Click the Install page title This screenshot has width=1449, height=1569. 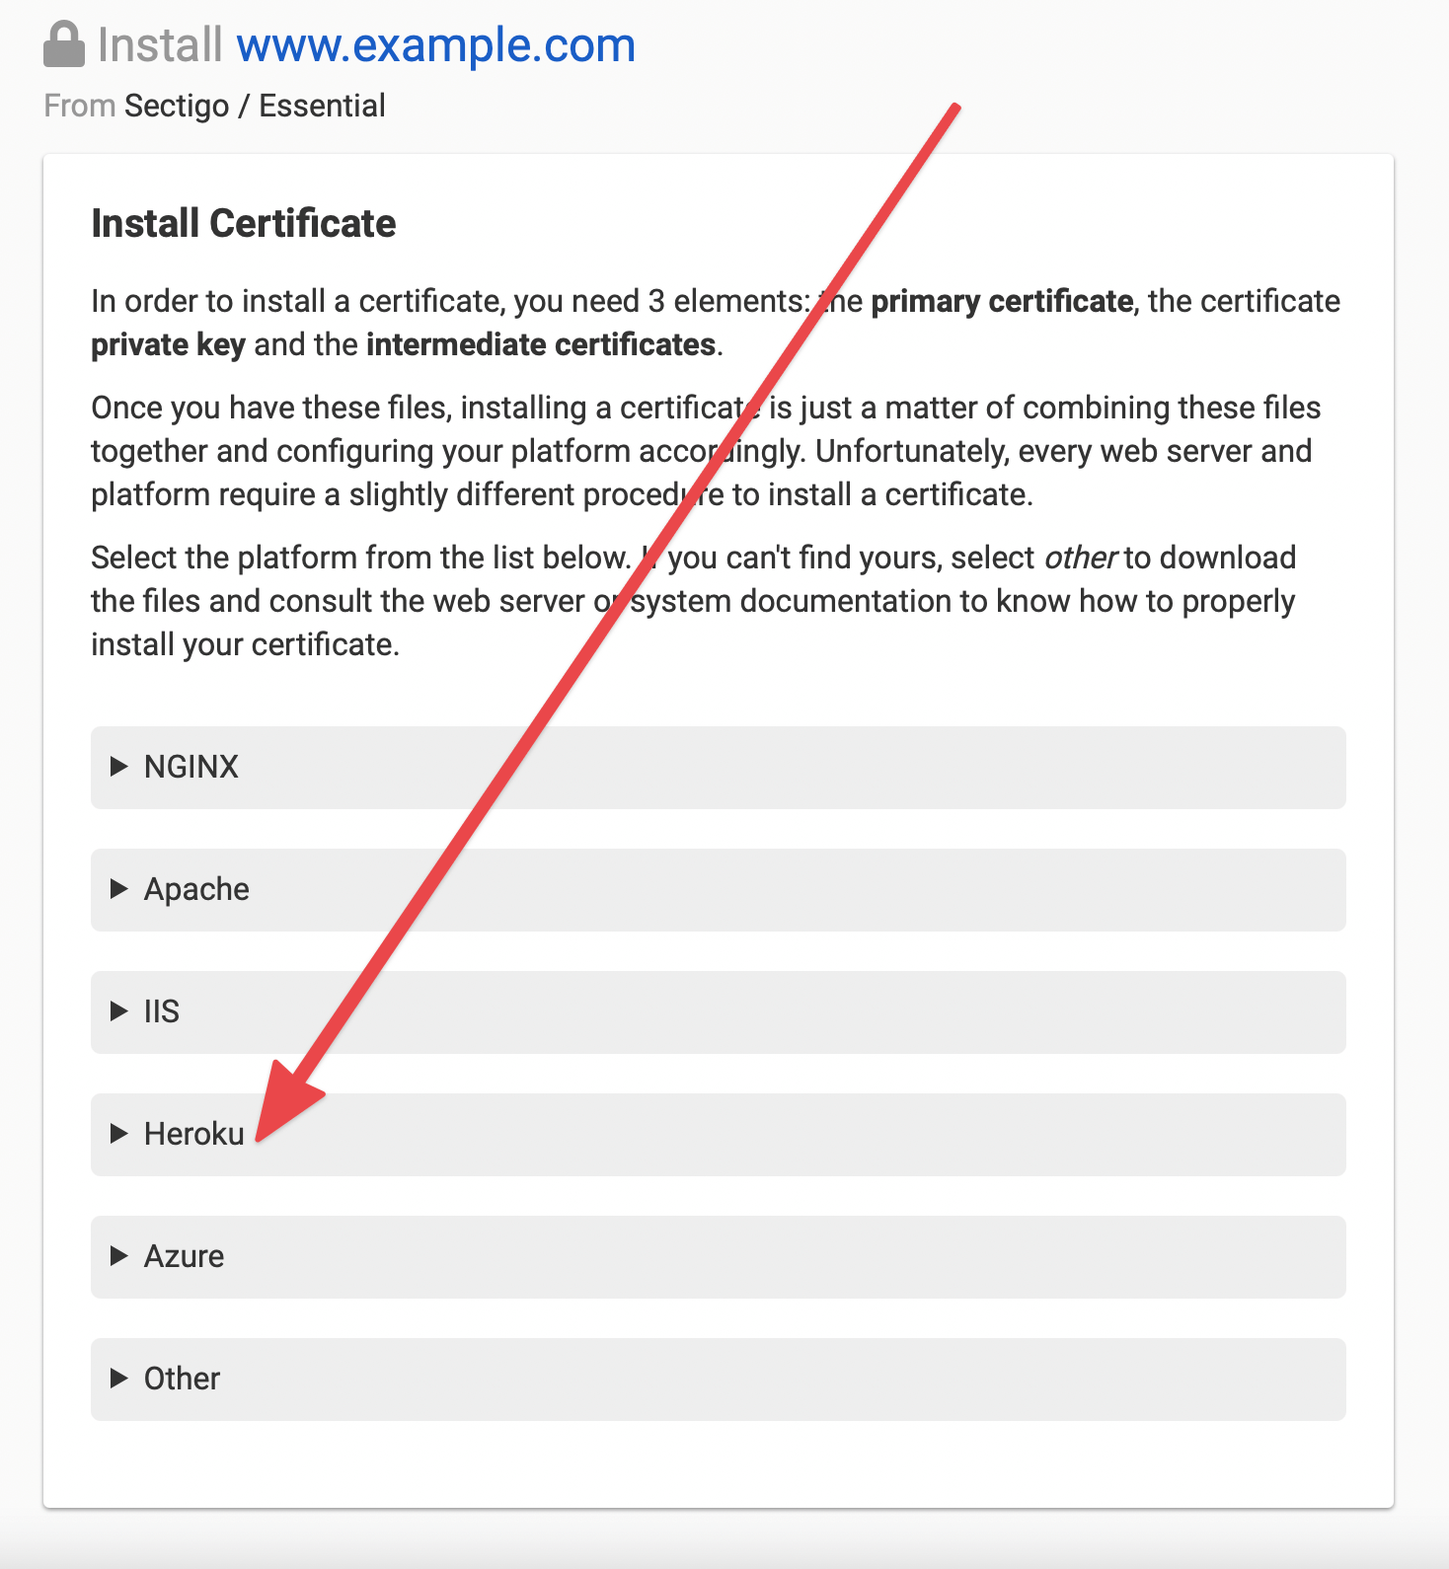pos(160,43)
